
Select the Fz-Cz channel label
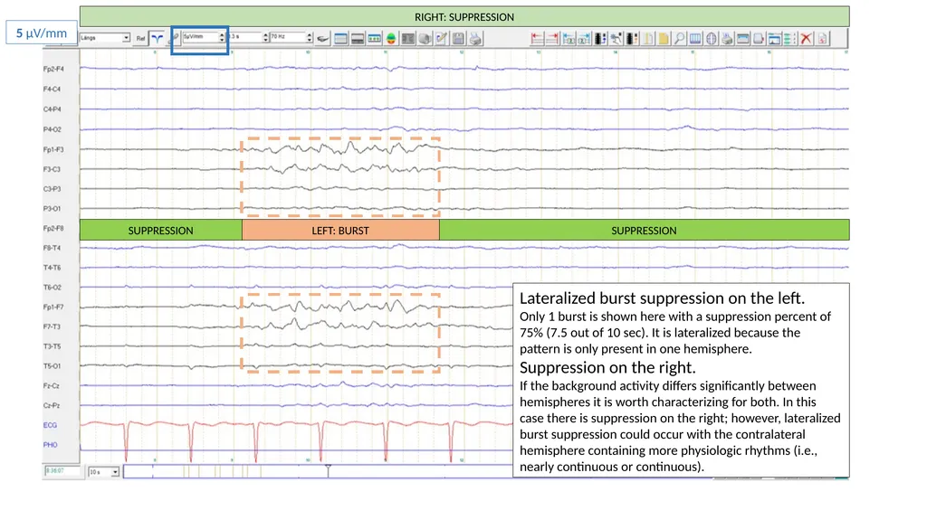(x=51, y=386)
